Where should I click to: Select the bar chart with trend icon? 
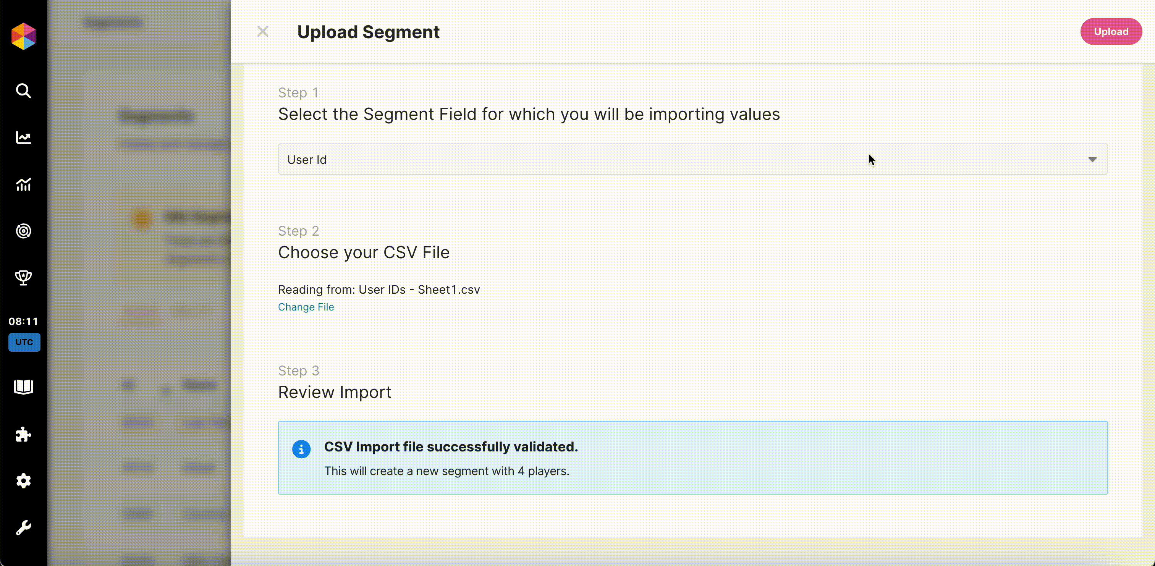click(23, 184)
